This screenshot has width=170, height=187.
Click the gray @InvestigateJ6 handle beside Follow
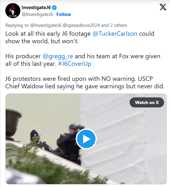point(37,14)
